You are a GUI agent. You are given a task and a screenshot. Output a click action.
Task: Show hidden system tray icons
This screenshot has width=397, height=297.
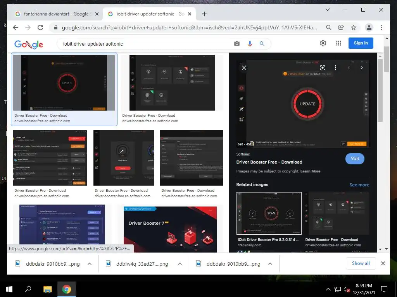(x=328, y=289)
